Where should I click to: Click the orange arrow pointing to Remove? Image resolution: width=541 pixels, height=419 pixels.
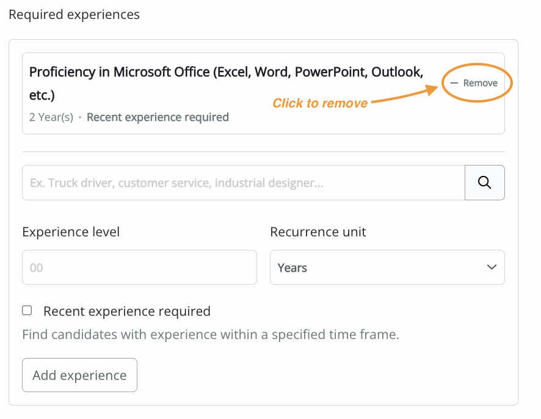404,93
